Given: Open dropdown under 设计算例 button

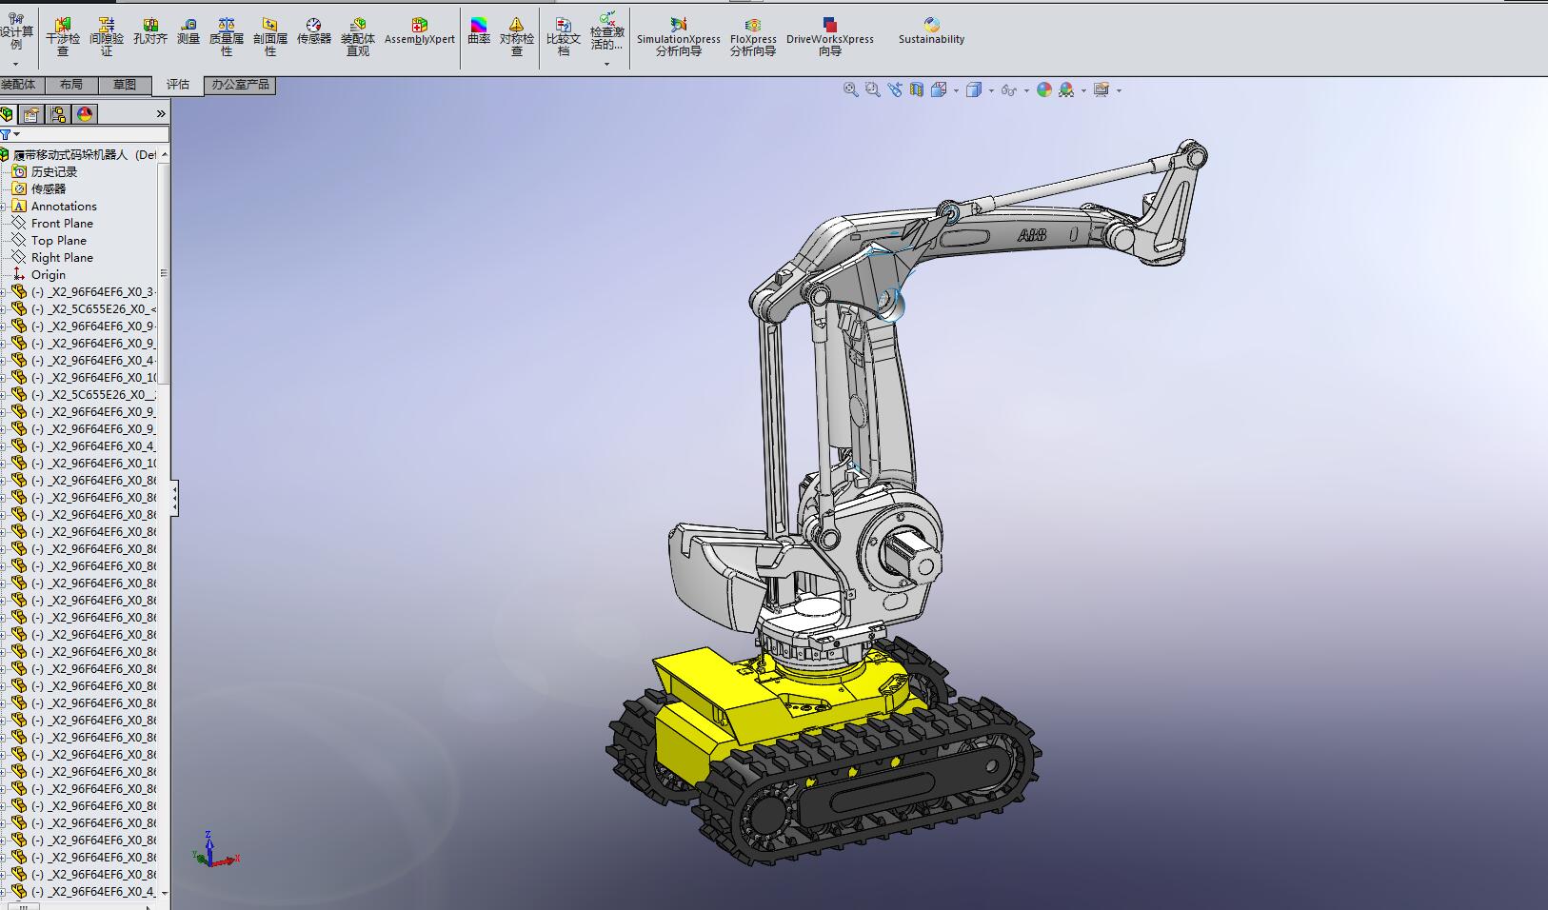Looking at the screenshot, I should click(x=16, y=64).
